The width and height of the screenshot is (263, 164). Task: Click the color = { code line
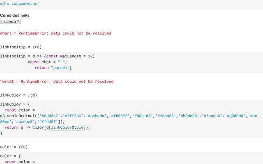tap(9, 156)
